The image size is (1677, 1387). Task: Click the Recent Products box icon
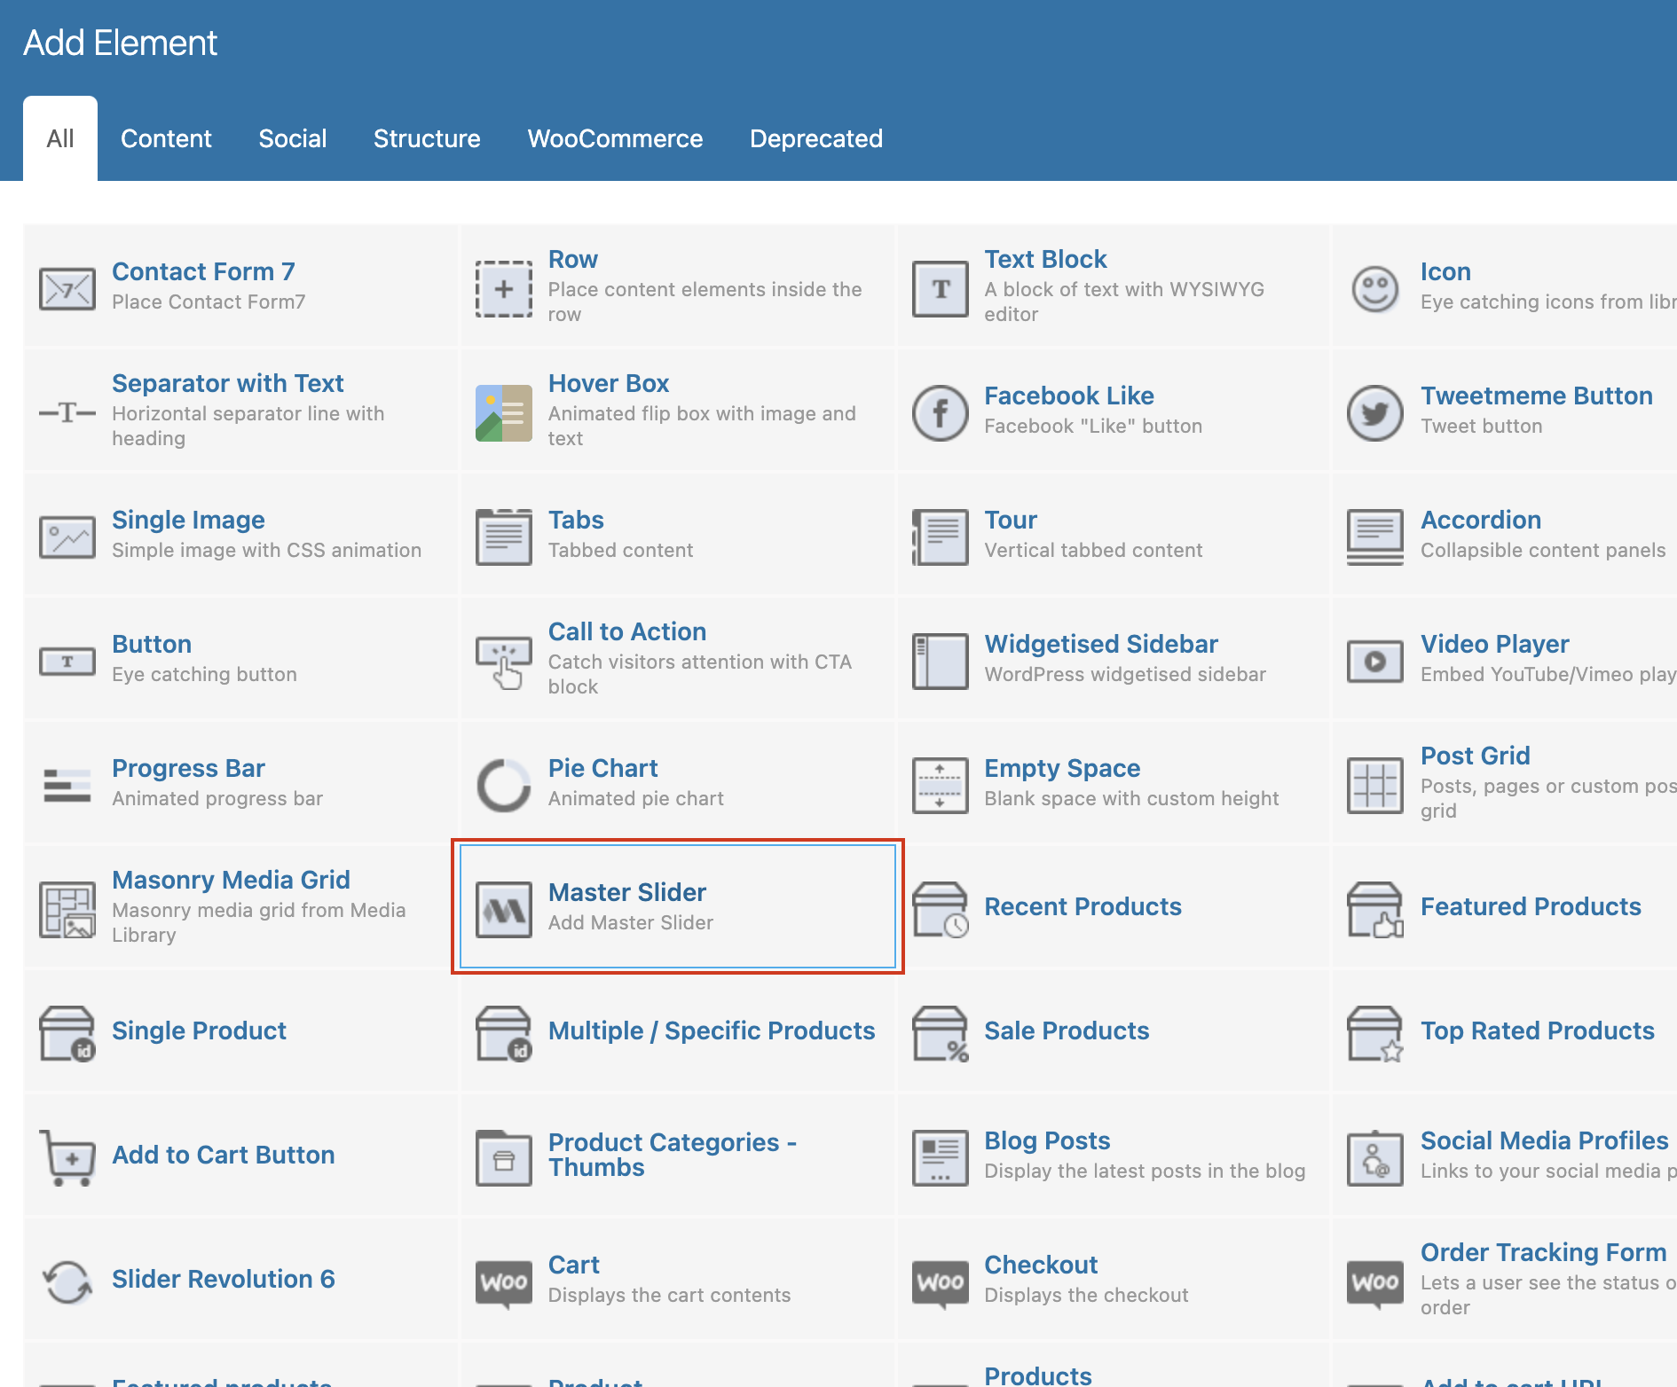coord(941,909)
